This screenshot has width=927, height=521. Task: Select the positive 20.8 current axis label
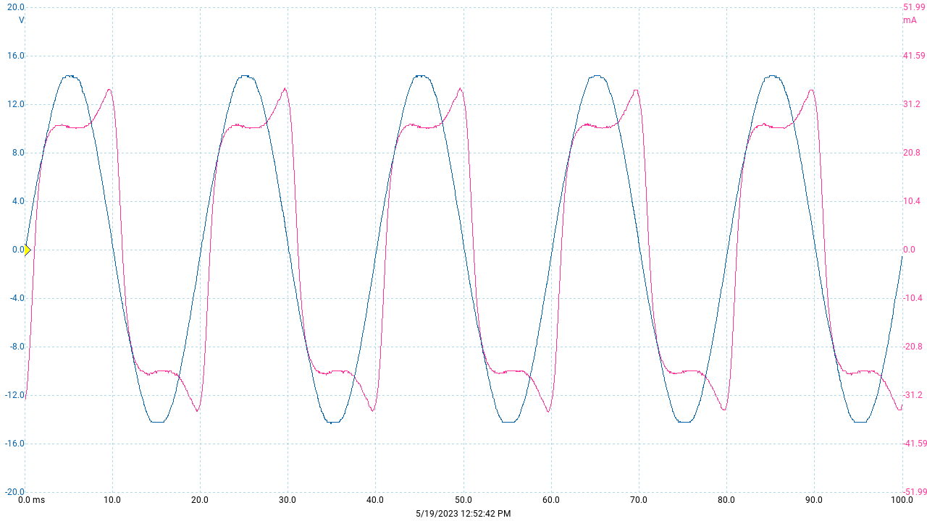[911, 153]
